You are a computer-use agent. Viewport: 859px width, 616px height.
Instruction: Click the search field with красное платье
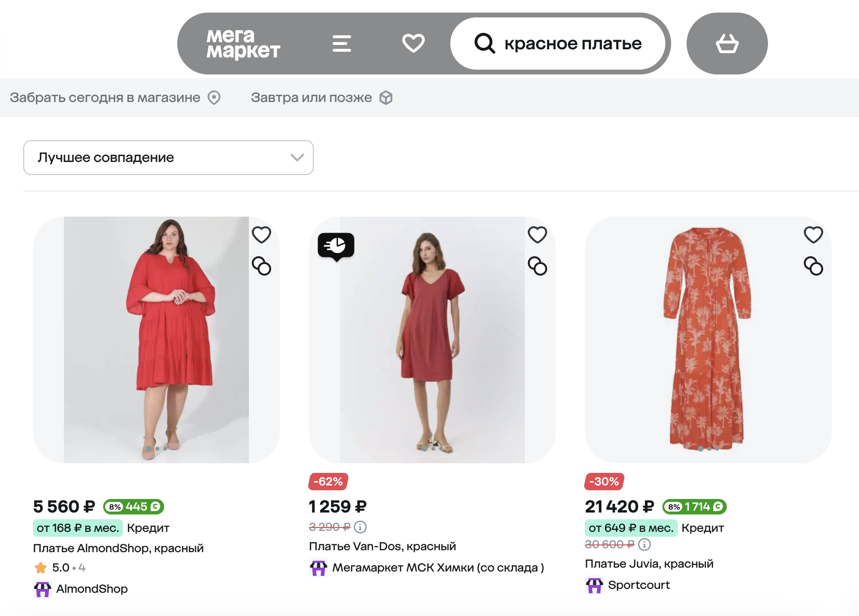[x=572, y=44]
